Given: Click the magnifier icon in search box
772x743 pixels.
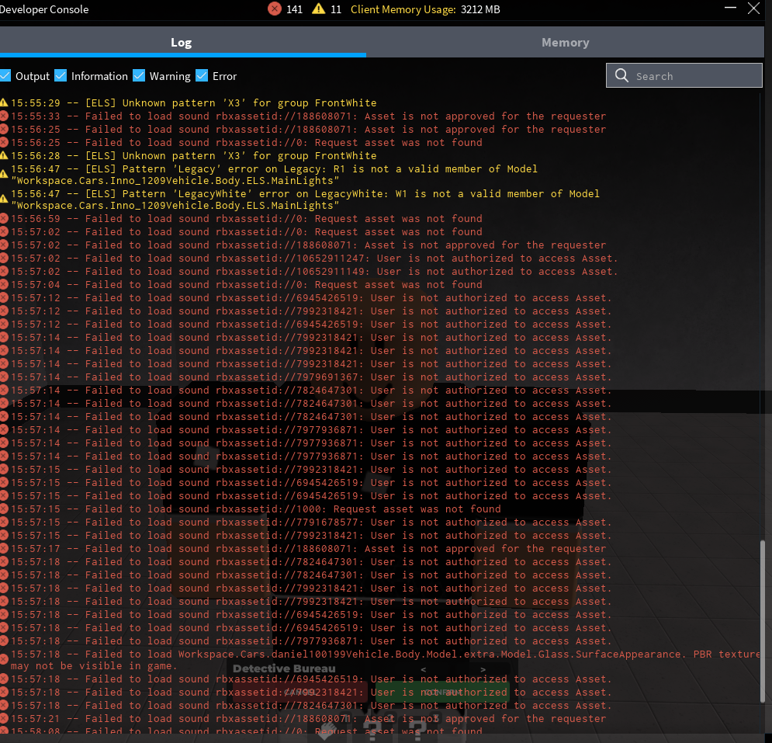Looking at the screenshot, I should tap(621, 75).
